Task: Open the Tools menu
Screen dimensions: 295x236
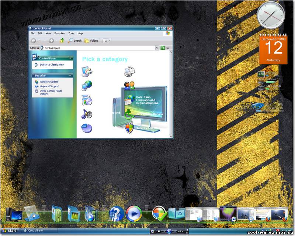Action: [71, 33]
